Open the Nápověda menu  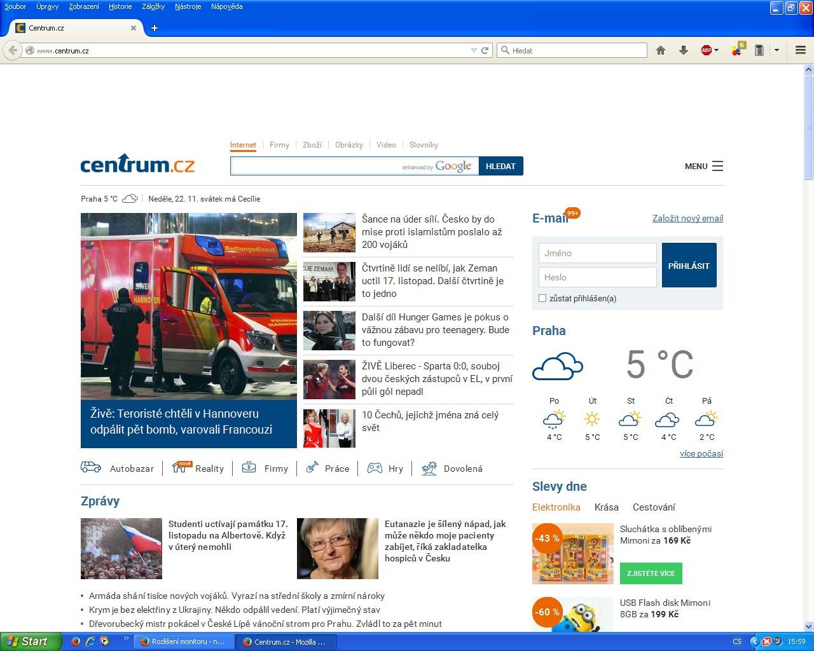(x=226, y=6)
